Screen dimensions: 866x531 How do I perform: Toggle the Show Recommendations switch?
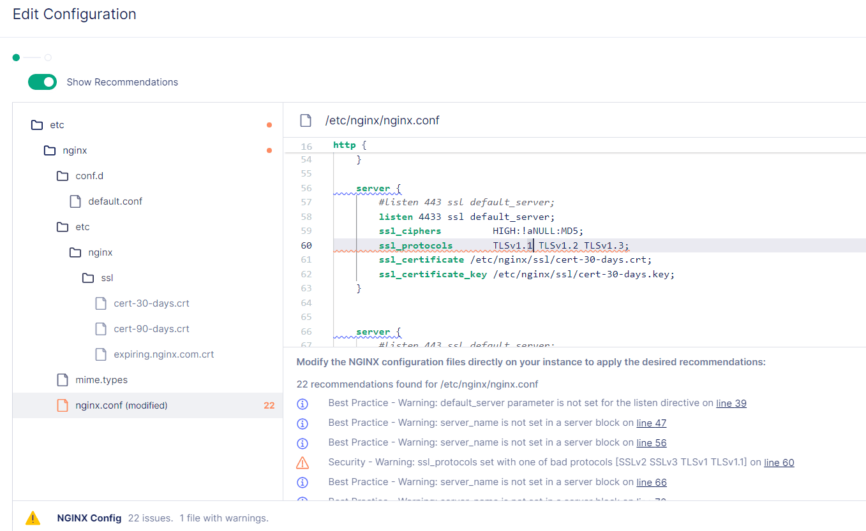coord(42,82)
